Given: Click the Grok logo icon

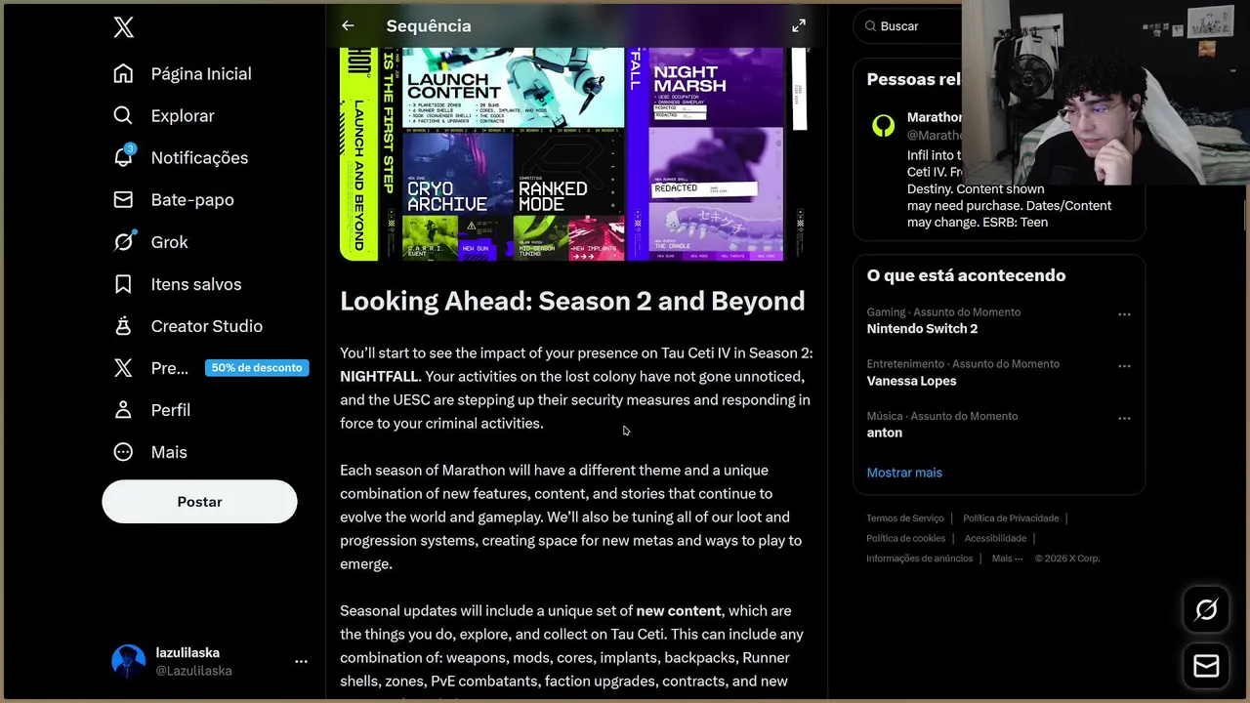Looking at the screenshot, I should (123, 241).
